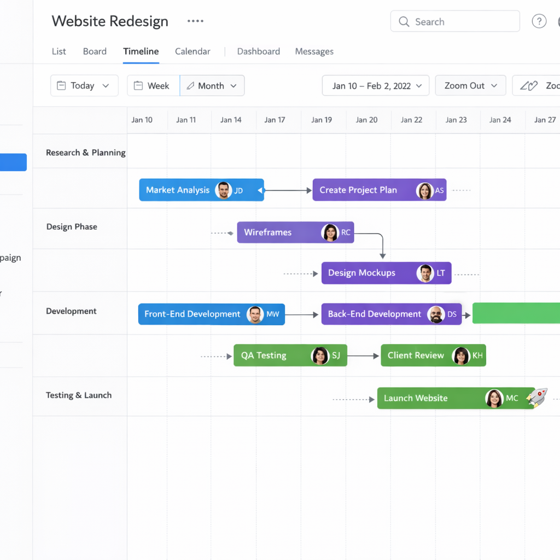Image resolution: width=560 pixels, height=560 pixels.
Task: Click the unlabeled green task bar in Development
Action: (516, 313)
